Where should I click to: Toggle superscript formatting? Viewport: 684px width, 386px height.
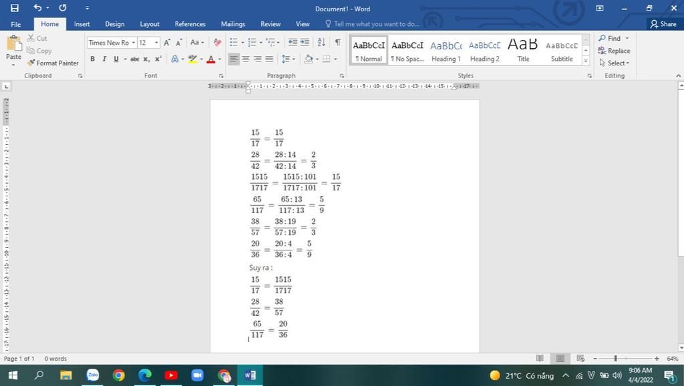pos(158,59)
